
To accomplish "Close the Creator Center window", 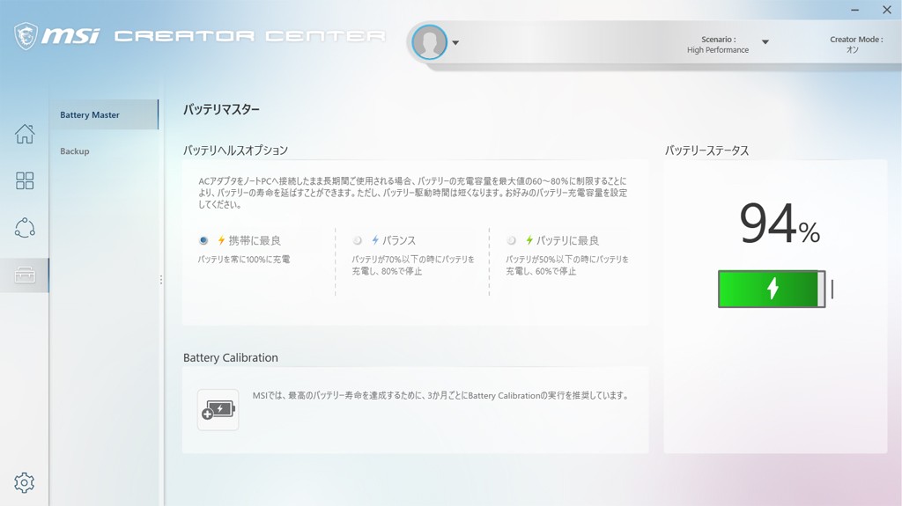I will point(887,10).
